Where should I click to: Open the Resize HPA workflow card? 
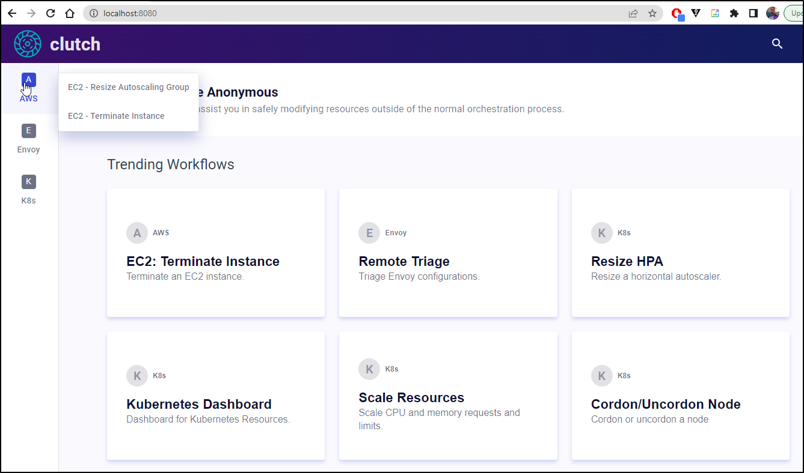point(680,253)
